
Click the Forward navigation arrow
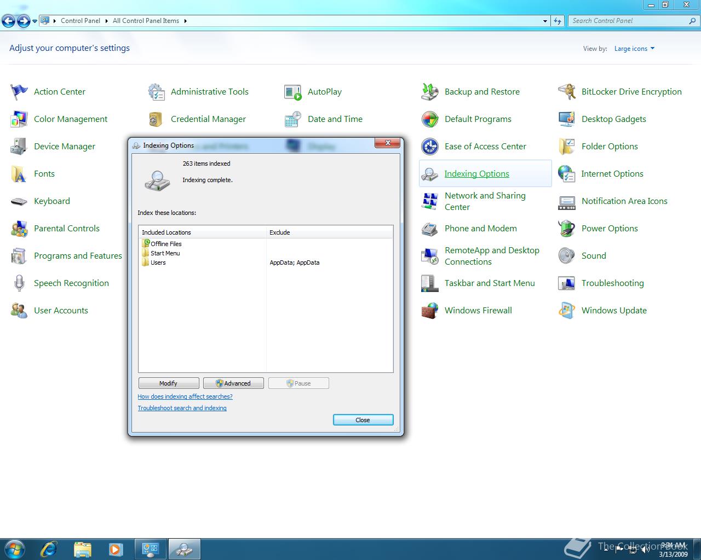(x=24, y=21)
